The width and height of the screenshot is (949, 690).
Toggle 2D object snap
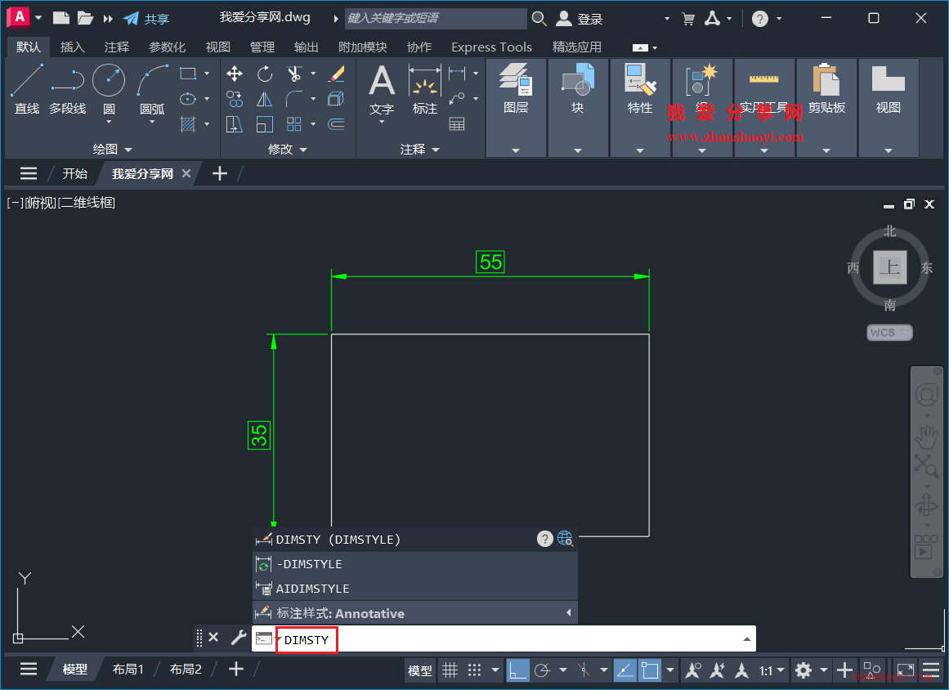coord(650,670)
